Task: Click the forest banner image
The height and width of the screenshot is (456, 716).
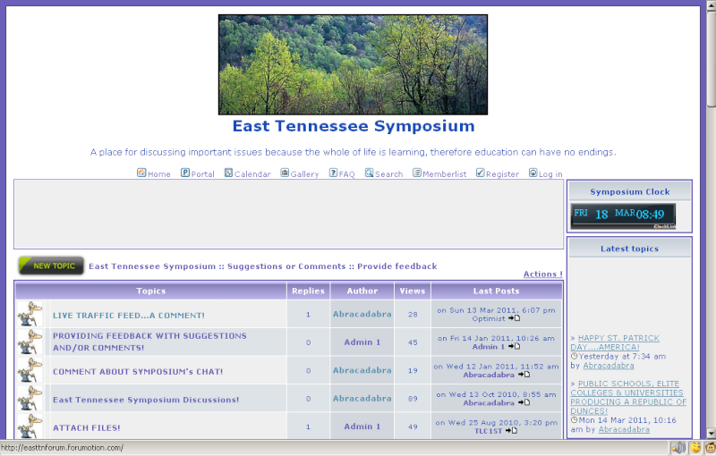Action: coord(353,64)
